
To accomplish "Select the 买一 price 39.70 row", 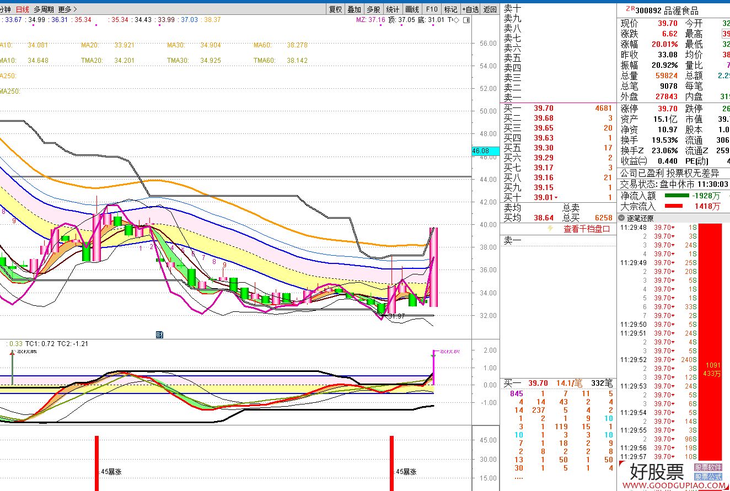I will click(557, 109).
